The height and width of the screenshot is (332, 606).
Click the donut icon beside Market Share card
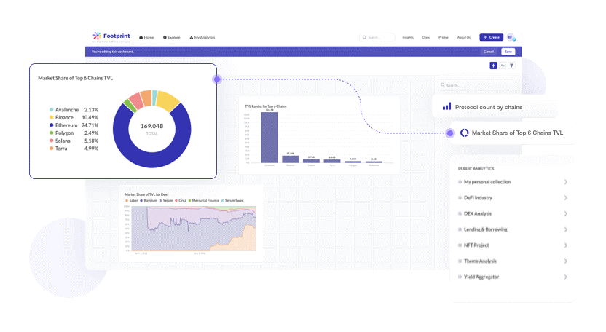[x=464, y=133]
